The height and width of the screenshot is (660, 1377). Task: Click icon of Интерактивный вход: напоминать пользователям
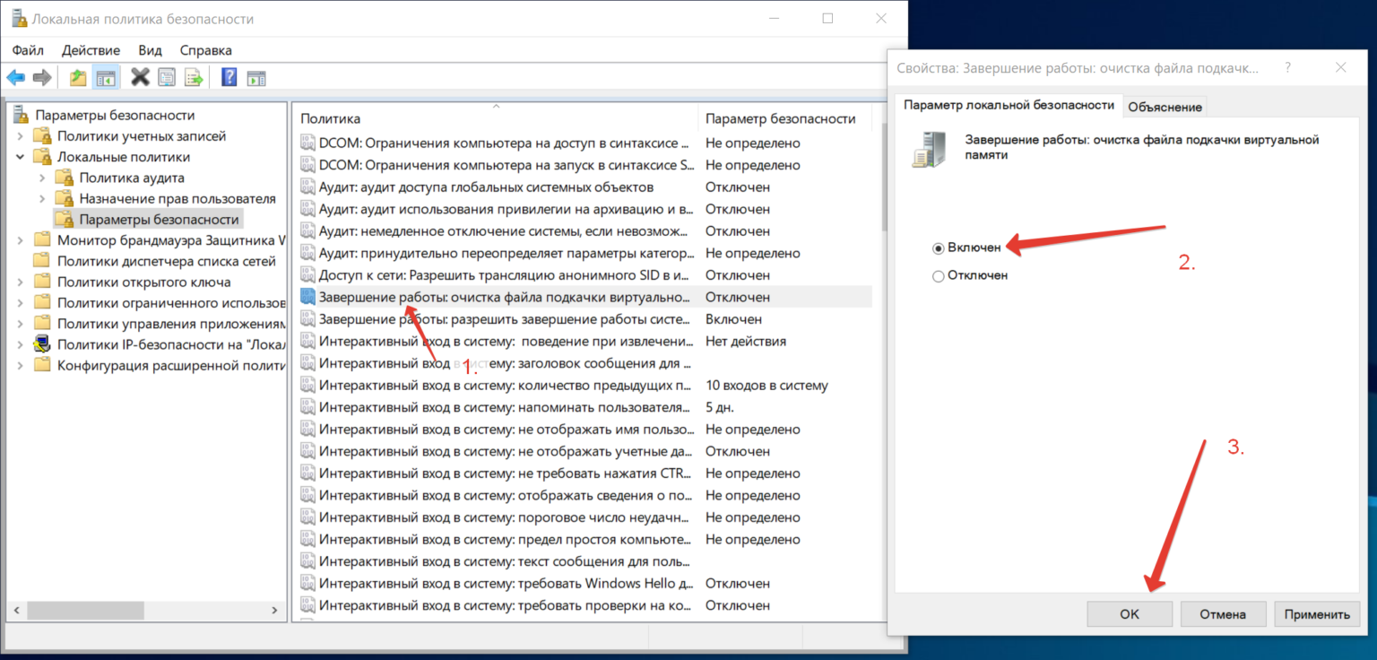click(x=307, y=407)
